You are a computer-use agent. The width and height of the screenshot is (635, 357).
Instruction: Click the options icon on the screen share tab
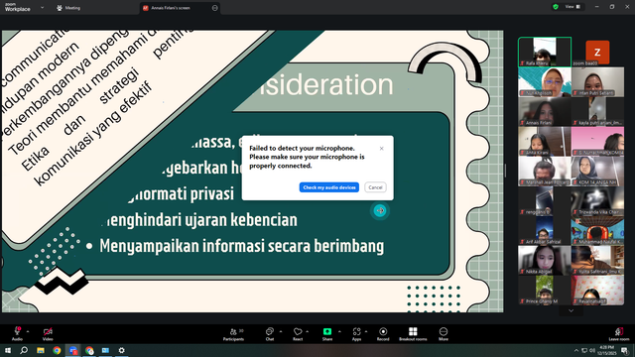(x=214, y=8)
